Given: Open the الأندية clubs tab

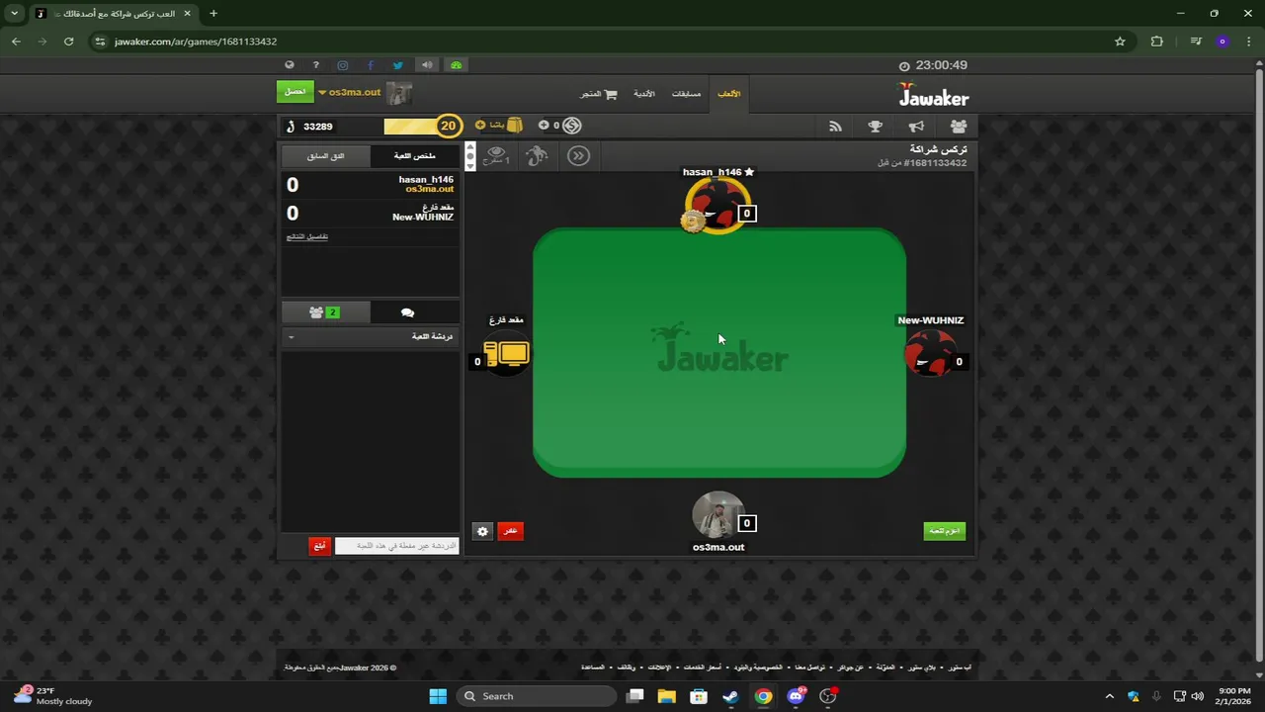Looking at the screenshot, I should coord(644,94).
